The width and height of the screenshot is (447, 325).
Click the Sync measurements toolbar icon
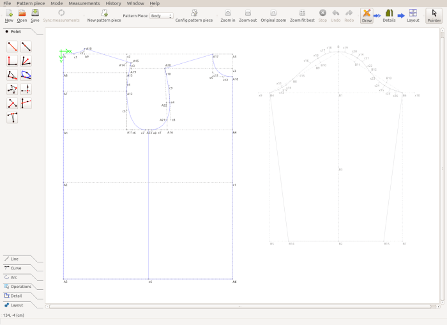click(x=61, y=16)
